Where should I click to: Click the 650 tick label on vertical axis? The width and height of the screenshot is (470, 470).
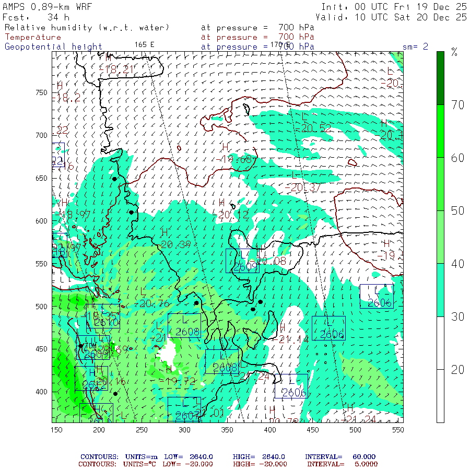click(x=41, y=179)
